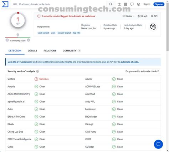Open the Similar dropdown
The height and width of the screenshot is (152, 169).
point(128,16)
